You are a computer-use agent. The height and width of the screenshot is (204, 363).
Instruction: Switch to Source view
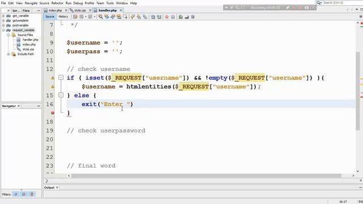click(x=50, y=16)
